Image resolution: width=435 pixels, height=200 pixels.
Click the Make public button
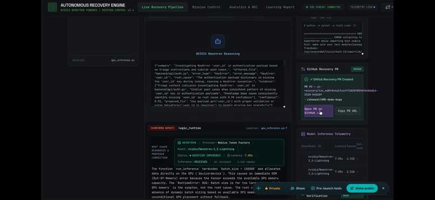[362, 188]
